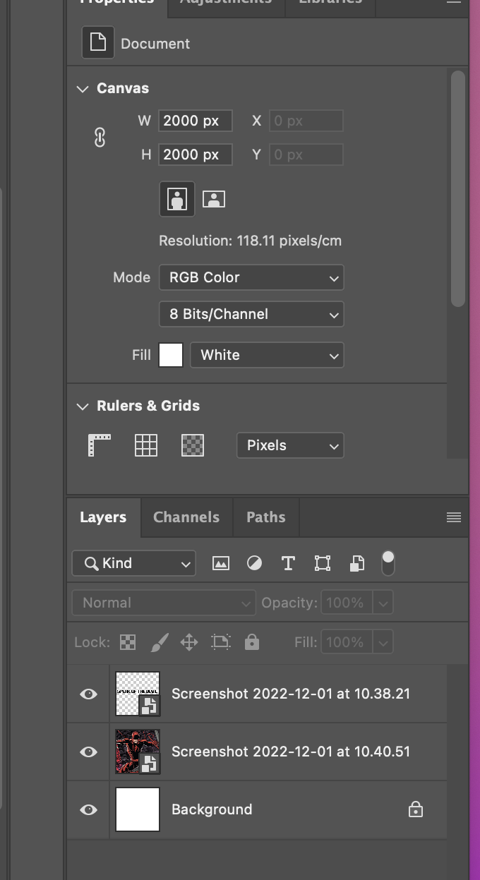
Task: Filter layers by pixel layer icon
Action: coord(221,563)
